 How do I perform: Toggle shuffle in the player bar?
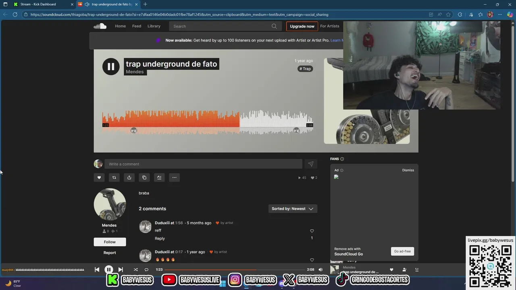[x=135, y=269]
